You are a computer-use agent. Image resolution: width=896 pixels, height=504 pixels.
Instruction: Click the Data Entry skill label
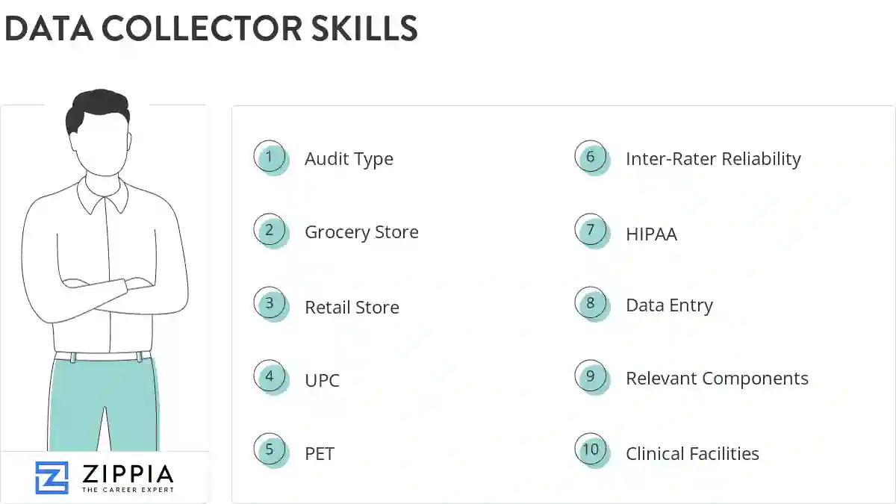pos(669,305)
